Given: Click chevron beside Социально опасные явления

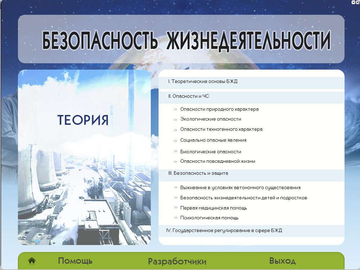Looking at the screenshot, I should pyautogui.click(x=176, y=141).
